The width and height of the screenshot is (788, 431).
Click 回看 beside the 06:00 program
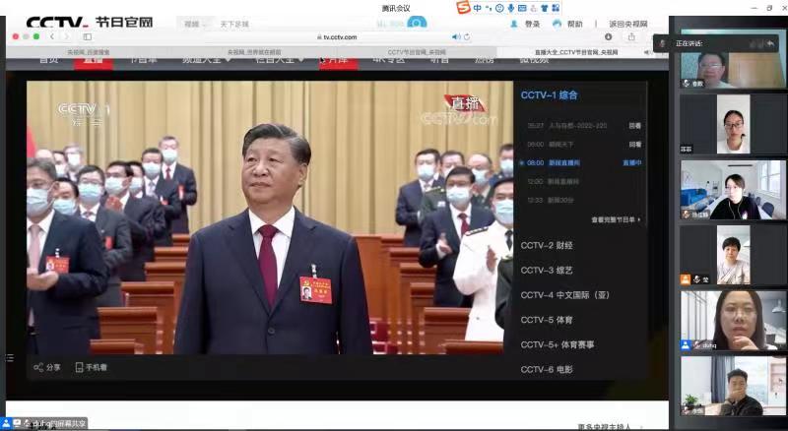[635, 144]
